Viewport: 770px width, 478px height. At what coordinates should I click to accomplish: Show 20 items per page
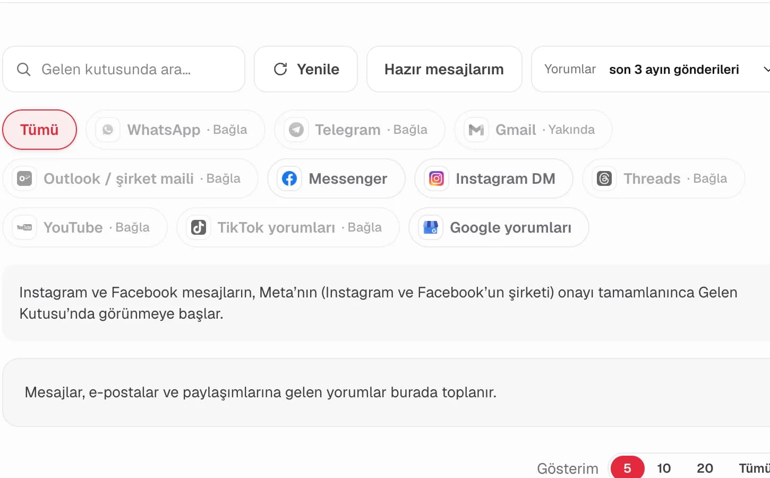pyautogui.click(x=705, y=468)
